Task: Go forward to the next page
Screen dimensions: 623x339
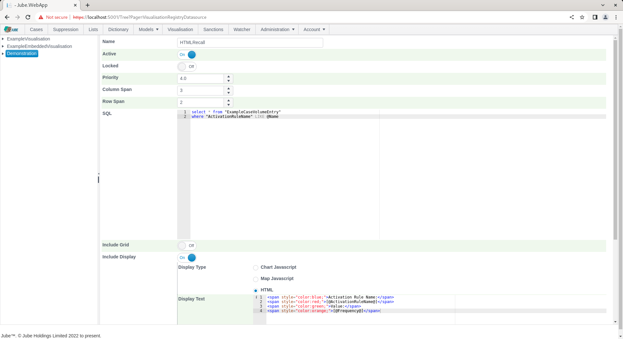Action: click(x=18, y=17)
